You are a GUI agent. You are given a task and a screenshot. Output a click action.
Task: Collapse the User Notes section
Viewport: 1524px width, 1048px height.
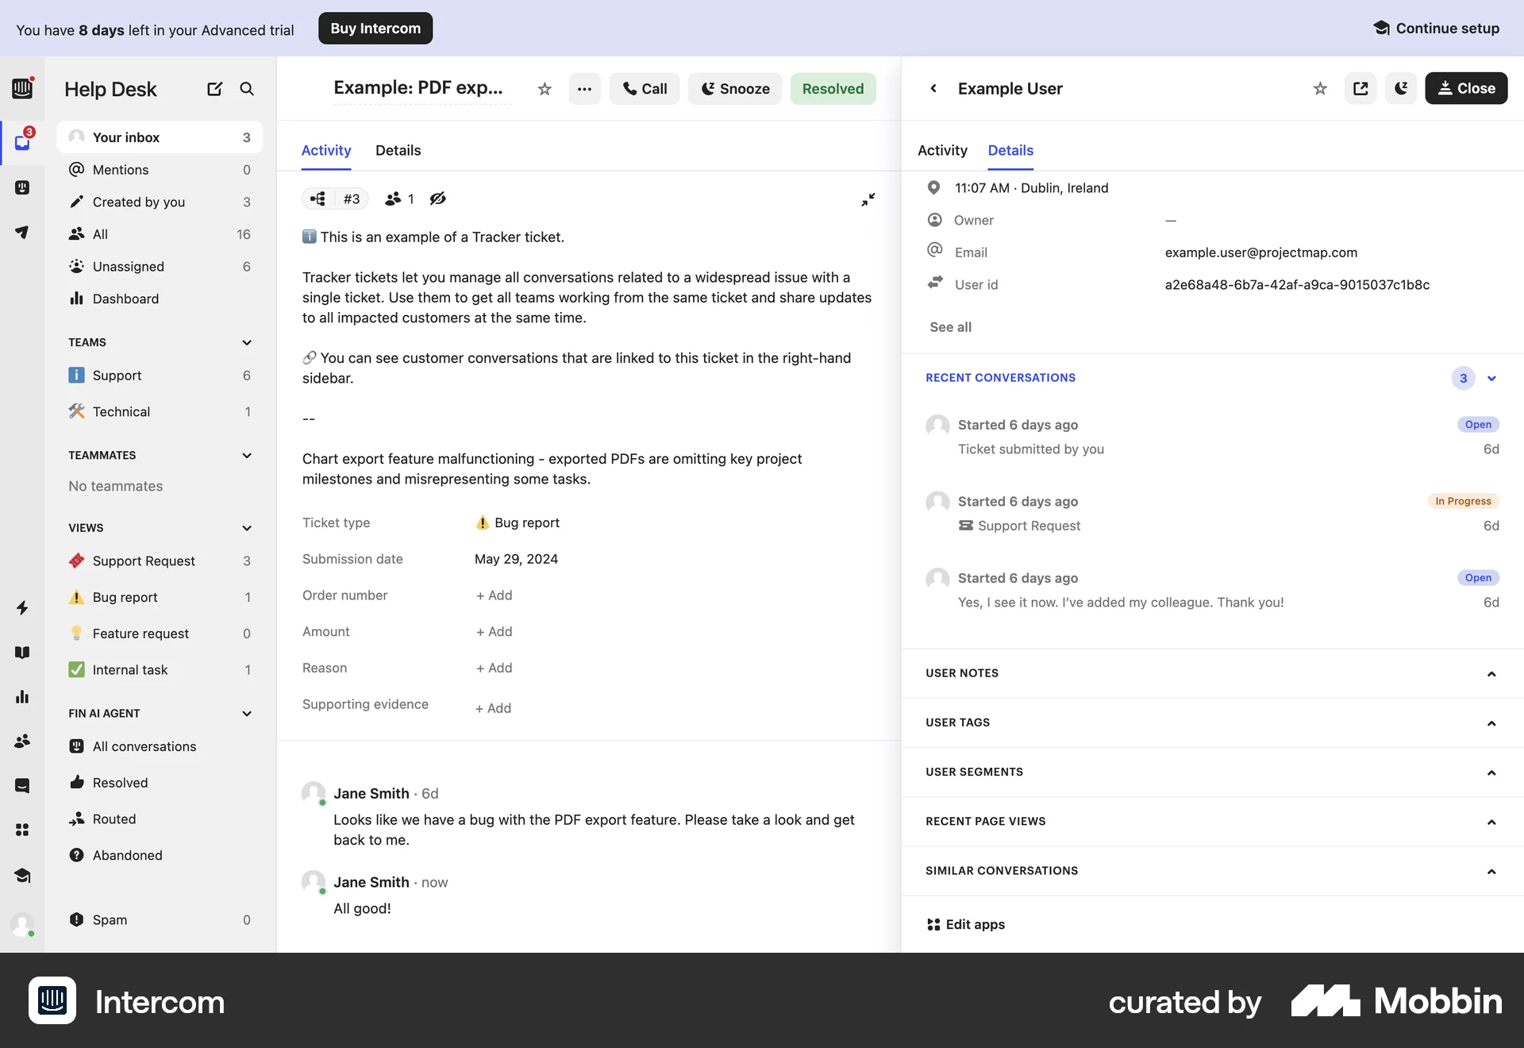[1490, 673]
